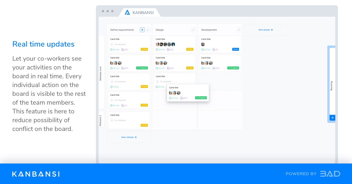Click the 1/3 checklist icon on the Done card
The height and width of the screenshot is (184, 352).
pos(214,50)
